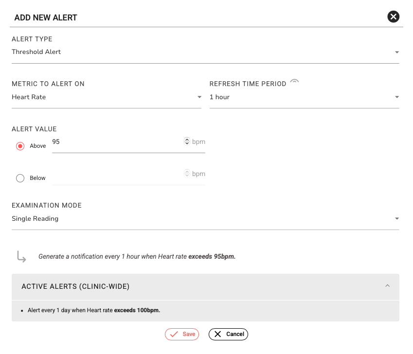Viewport: 413px width, 354px height.
Task: Open the Refresh Time Period dropdown
Action: click(396, 97)
